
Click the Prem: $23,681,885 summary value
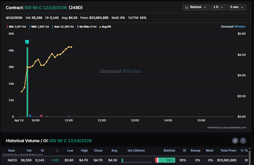pos(94,18)
